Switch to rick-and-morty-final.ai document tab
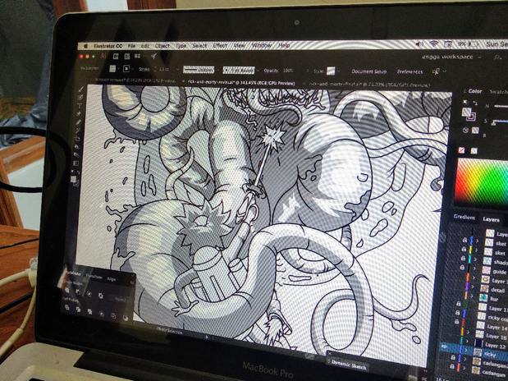 [x=369, y=85]
